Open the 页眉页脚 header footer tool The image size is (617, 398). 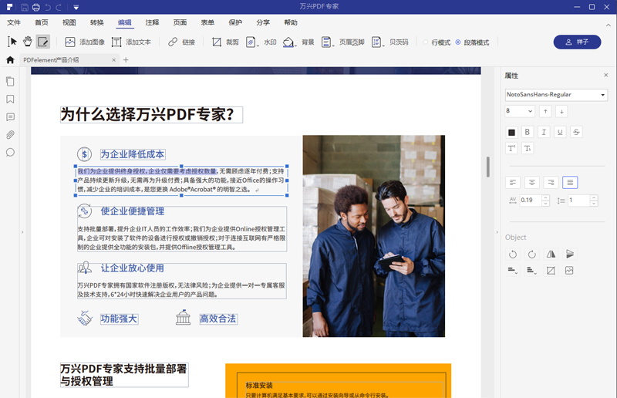pos(342,42)
